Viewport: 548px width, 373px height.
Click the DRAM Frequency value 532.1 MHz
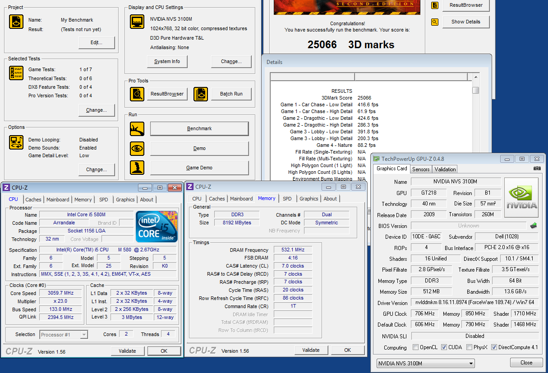click(x=293, y=250)
